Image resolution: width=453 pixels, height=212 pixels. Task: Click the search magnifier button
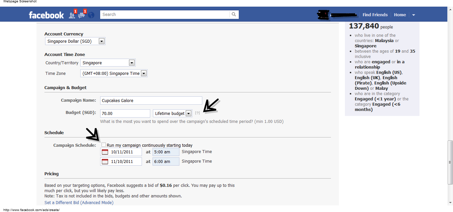(x=234, y=15)
